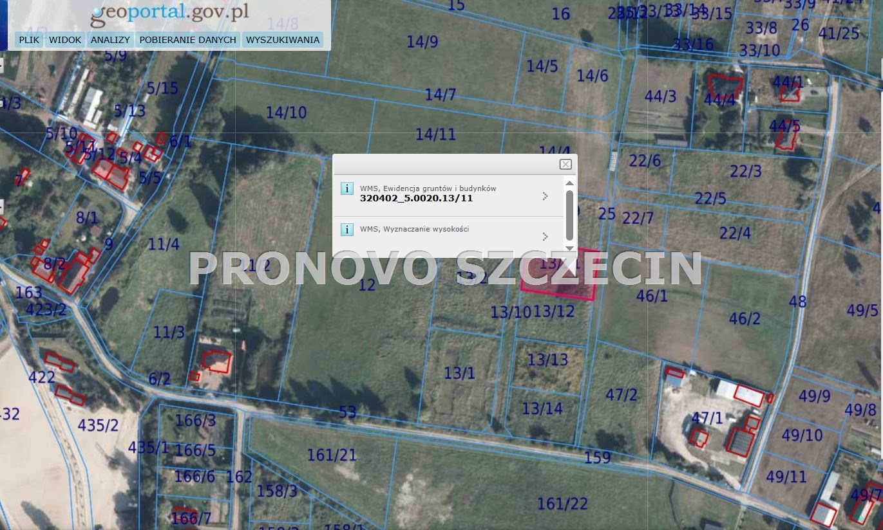
Task: Click parcel label 161/21 on map
Action: 332,455
